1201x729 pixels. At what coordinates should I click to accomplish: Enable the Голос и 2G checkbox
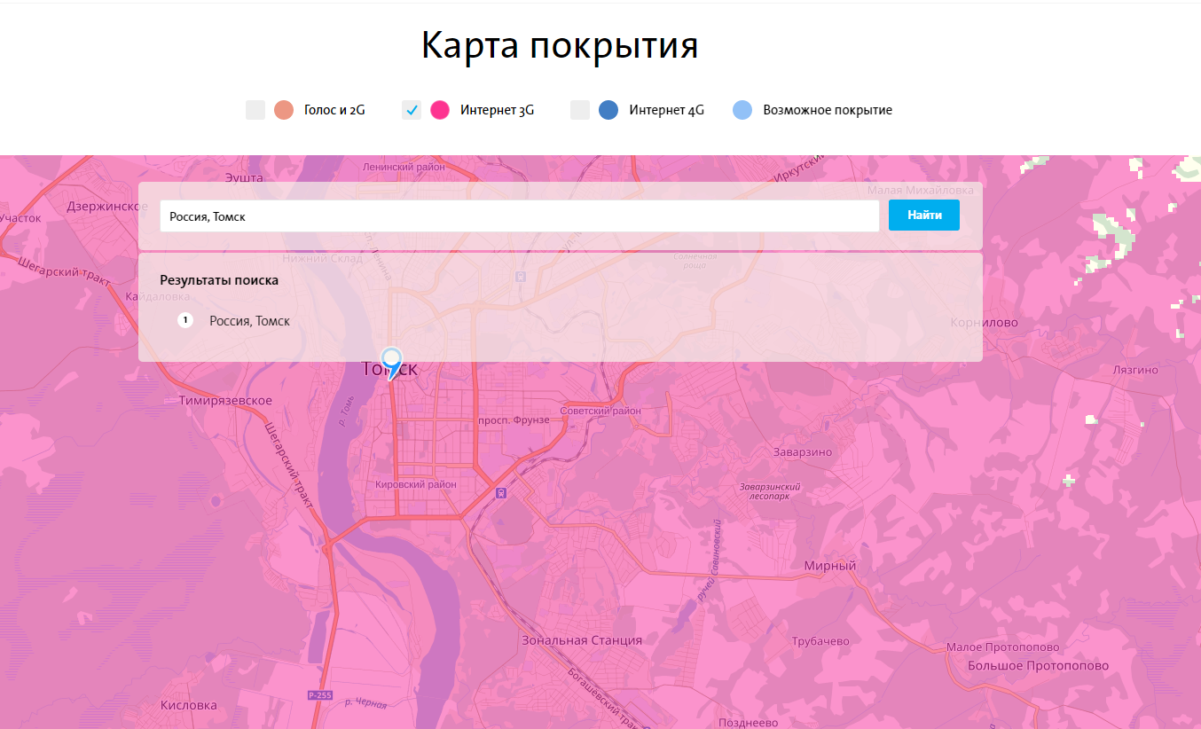255,110
